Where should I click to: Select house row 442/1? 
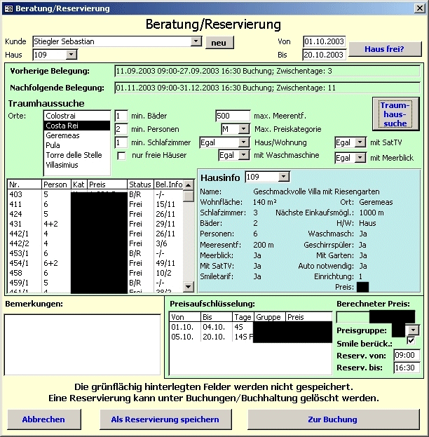point(95,234)
